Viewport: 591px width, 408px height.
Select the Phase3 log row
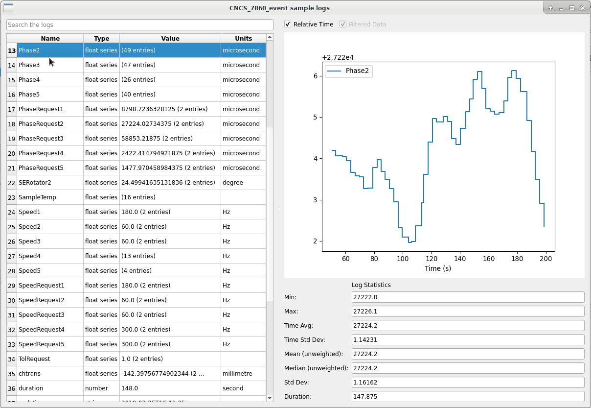coord(49,65)
